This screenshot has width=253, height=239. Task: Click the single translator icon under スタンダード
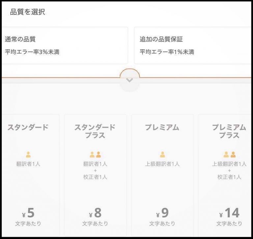pos(28,154)
